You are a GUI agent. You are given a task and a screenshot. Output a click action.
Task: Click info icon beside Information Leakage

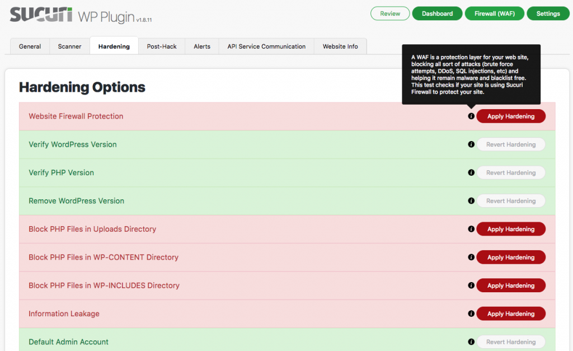(x=471, y=313)
